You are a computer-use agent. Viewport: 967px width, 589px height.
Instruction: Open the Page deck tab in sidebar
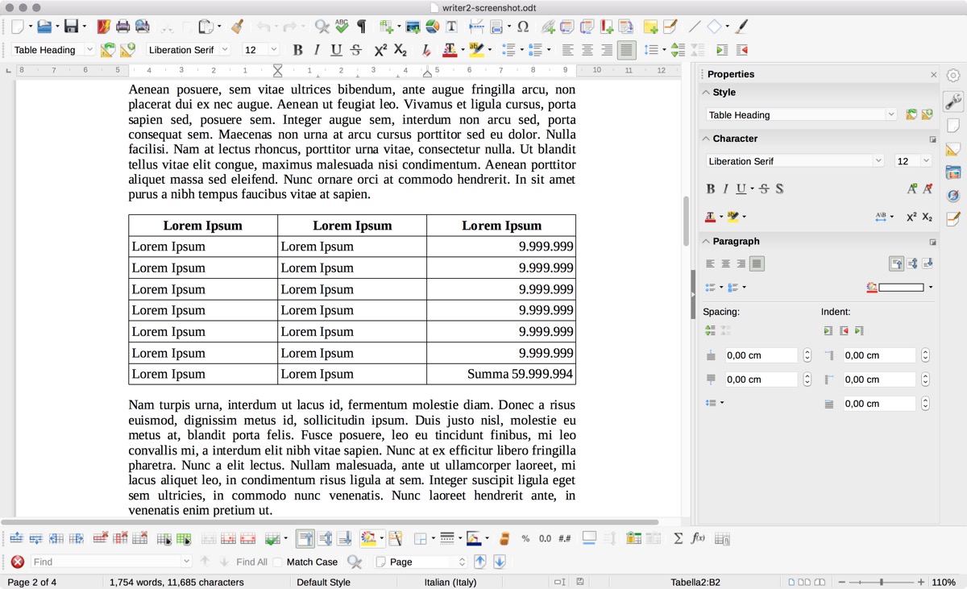tap(953, 126)
